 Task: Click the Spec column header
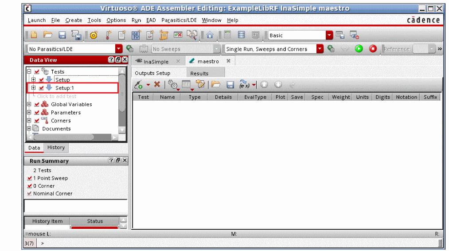pyautogui.click(x=317, y=97)
